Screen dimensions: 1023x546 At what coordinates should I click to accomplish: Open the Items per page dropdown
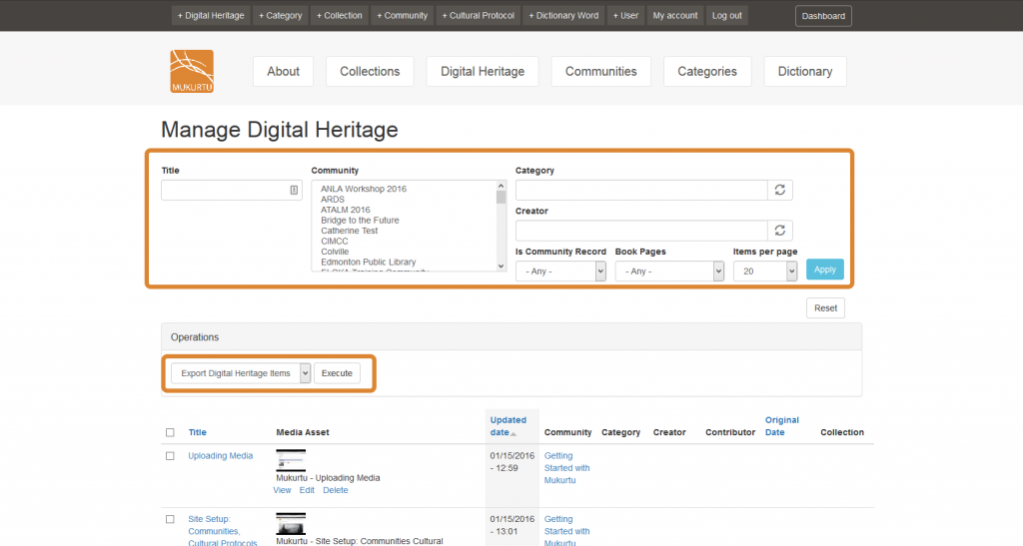click(x=765, y=272)
